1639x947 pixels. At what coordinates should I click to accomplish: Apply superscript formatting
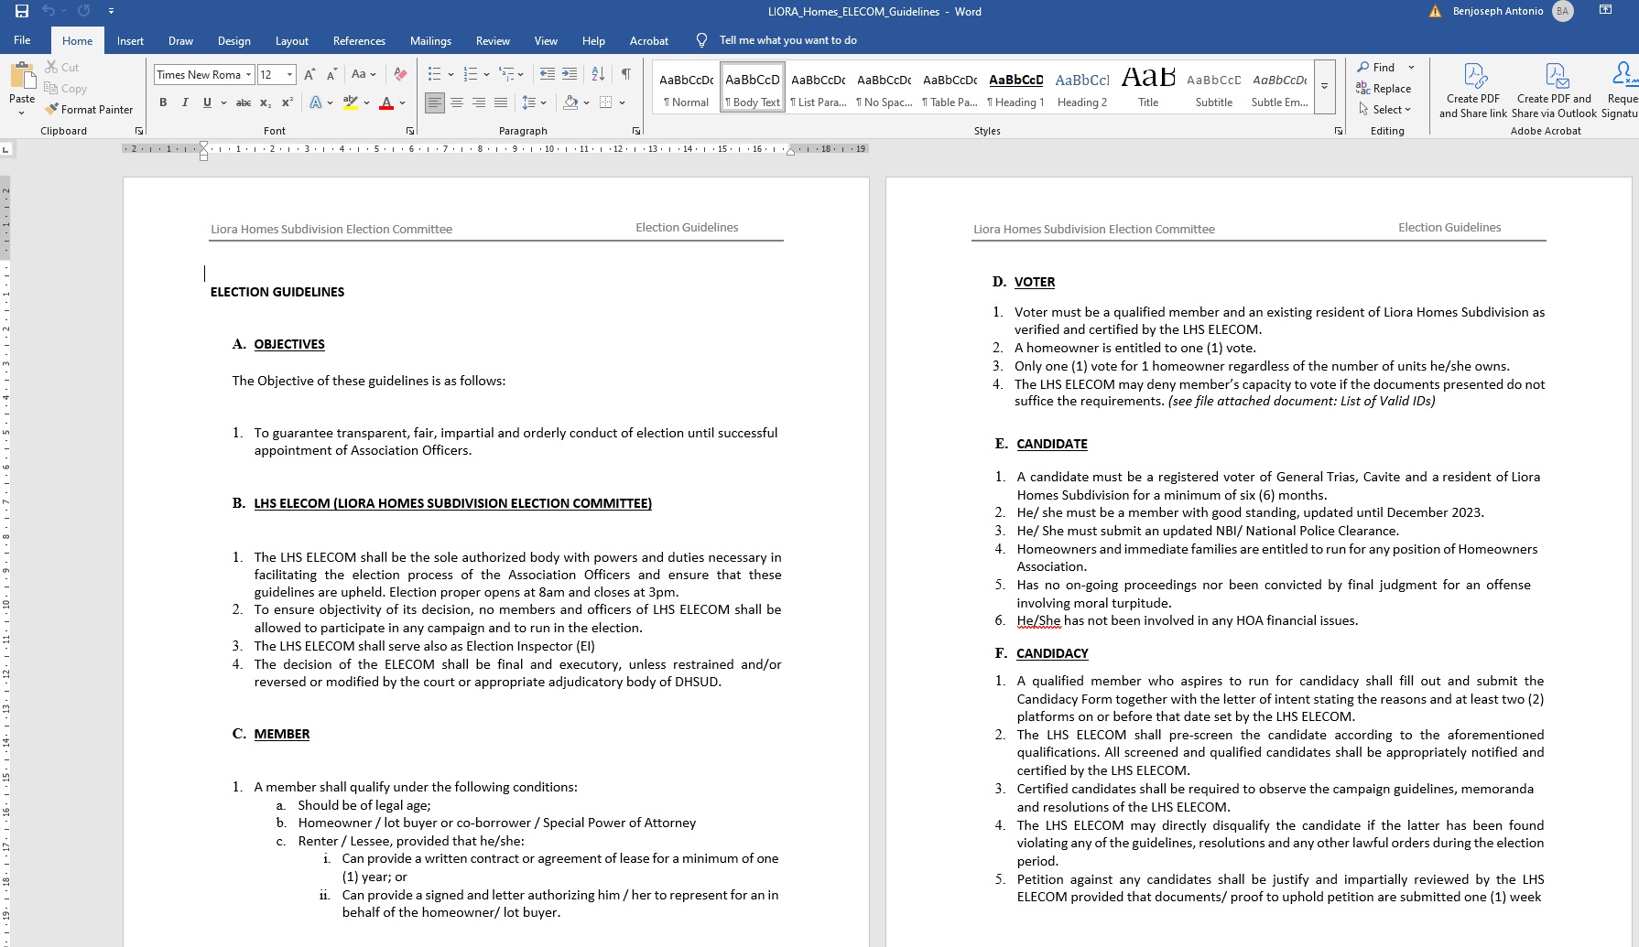[x=288, y=102]
